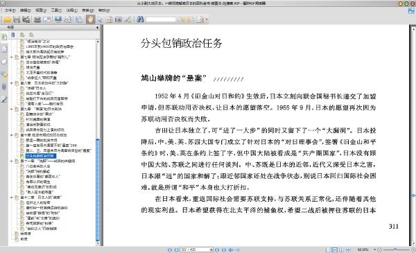The height and width of the screenshot is (253, 416).
Task: Zoom out with the minus button
Action: click(380, 250)
